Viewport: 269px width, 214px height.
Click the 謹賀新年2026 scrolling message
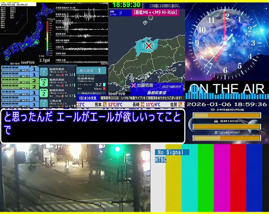[141, 98]
